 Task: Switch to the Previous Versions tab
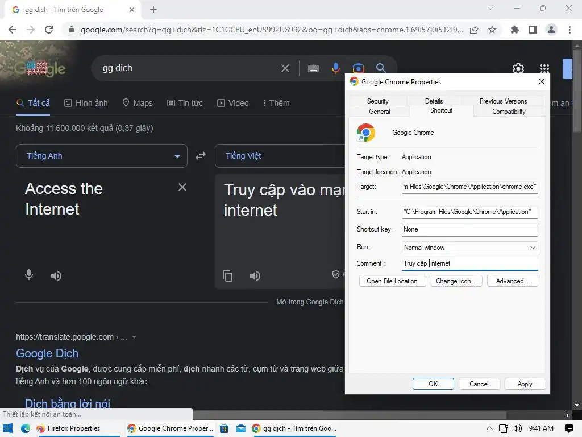pyautogui.click(x=503, y=101)
